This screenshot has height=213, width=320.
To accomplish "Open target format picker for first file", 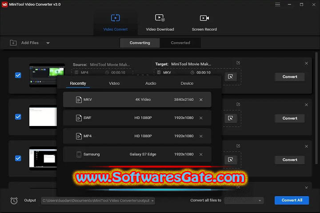I will point(230,77).
